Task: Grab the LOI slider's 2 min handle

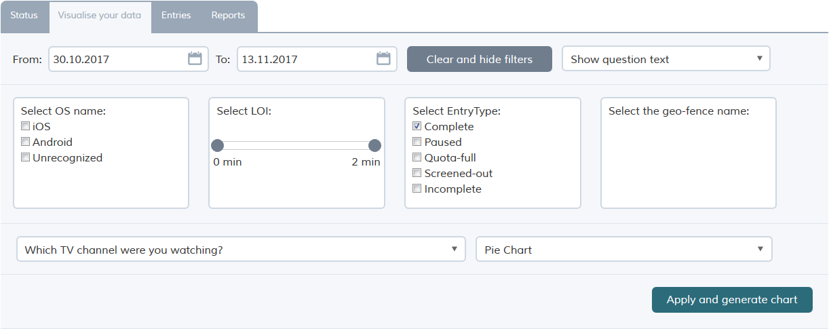Action: pyautogui.click(x=374, y=145)
